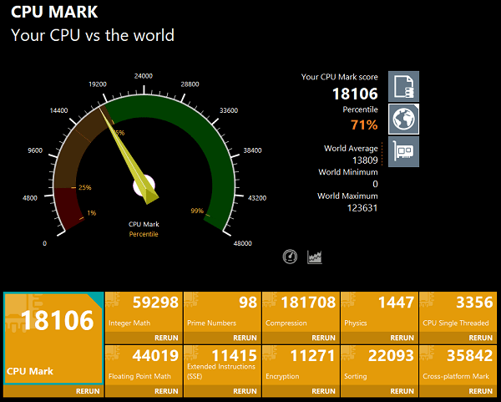The width and height of the screenshot is (501, 402).
Task: Rerun the Extended Instructions (SSE) test
Action: pos(245,391)
